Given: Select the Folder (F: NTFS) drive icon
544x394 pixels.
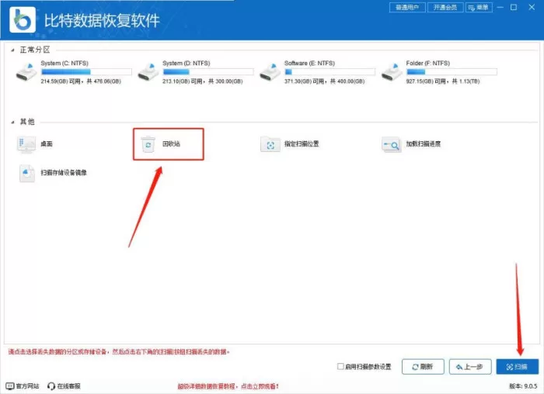Looking at the screenshot, I should point(392,71).
